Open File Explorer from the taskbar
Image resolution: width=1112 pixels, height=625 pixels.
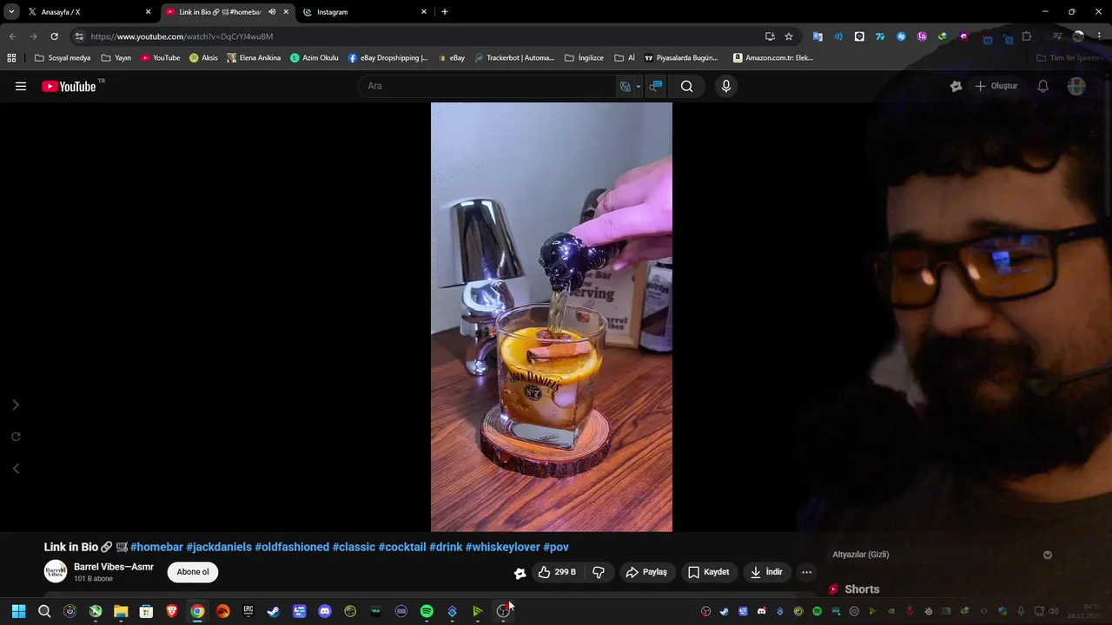(x=121, y=611)
